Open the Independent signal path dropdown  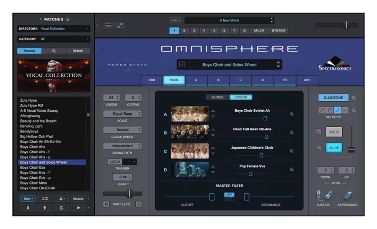tap(122, 146)
